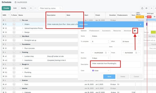Click the Filter task by name field

[x=50, y=8]
